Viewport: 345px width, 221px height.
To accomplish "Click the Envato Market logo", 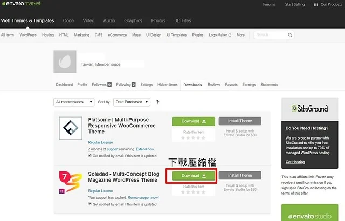I will pyautogui.click(x=21, y=4).
